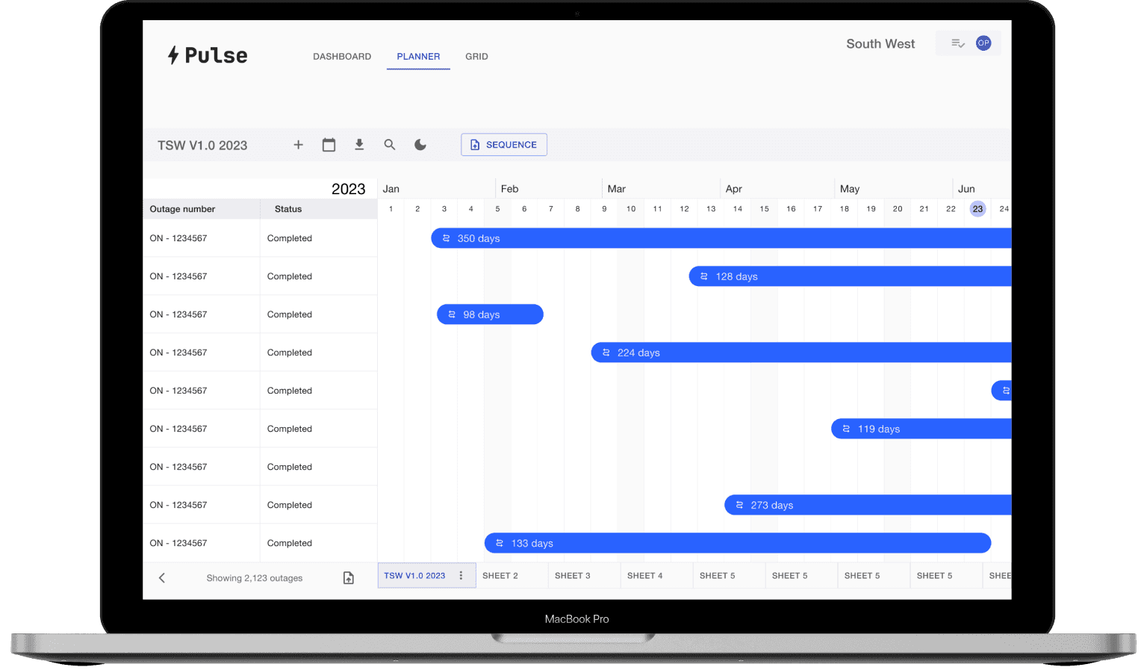Select the 350 days outage bar
The width and height of the screenshot is (1147, 670).
click(721, 238)
